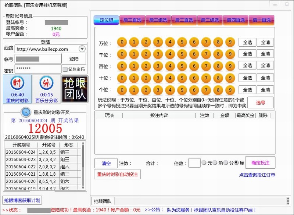Click the 抢眼团队 logo image
This screenshot has width=294, height=215.
(x=74, y=89)
